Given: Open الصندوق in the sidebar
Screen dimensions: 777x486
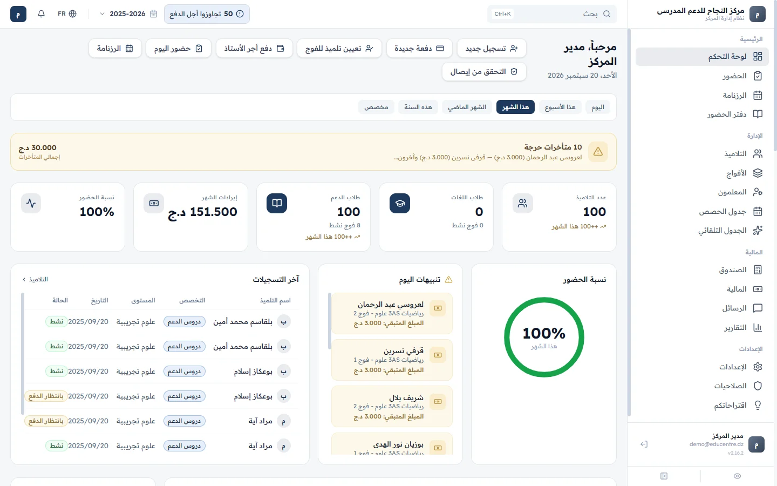Looking at the screenshot, I should point(702,270).
